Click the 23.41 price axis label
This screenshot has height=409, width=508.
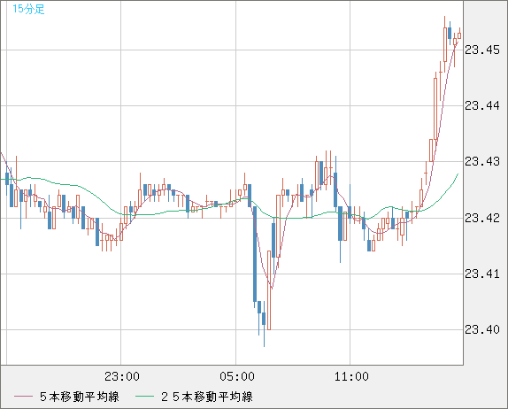(x=482, y=274)
